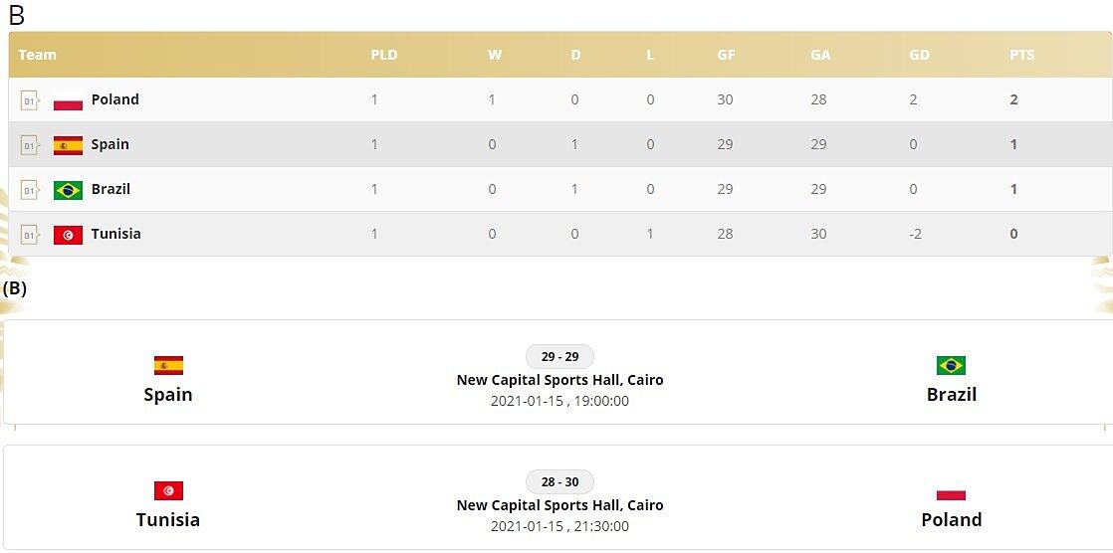This screenshot has width=1113, height=553.
Task: Click Tunisia flag in standings table
Action: 68,235
